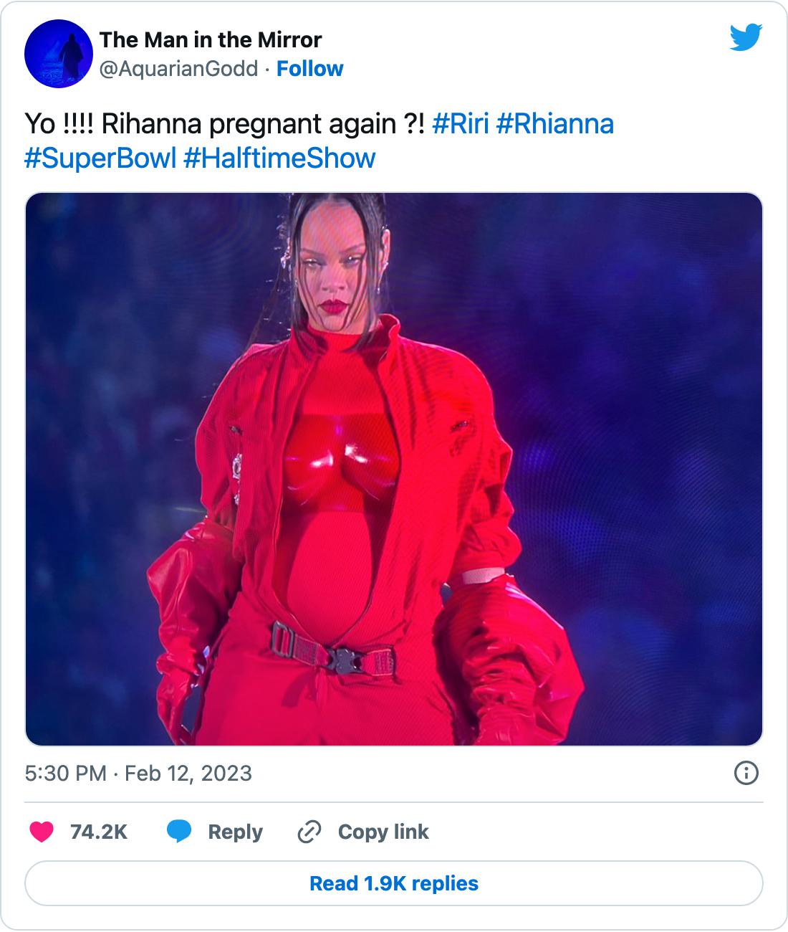
Task: Click the display name The Man in the Mirror
Action: (x=210, y=39)
